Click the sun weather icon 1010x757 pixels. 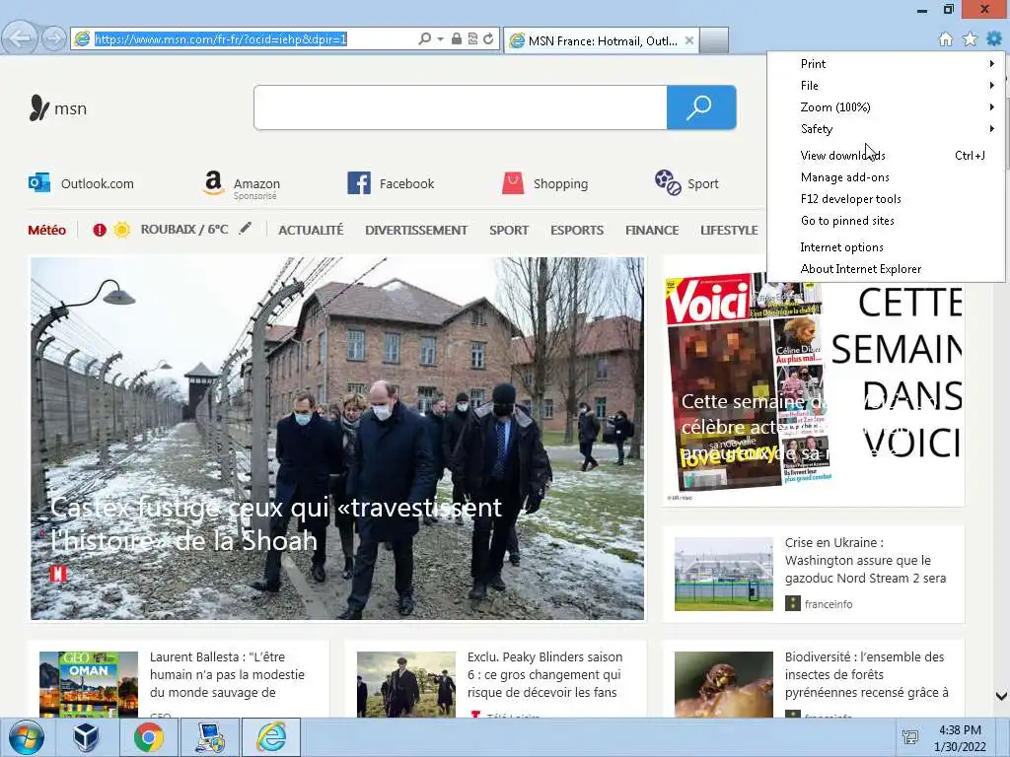click(x=121, y=230)
